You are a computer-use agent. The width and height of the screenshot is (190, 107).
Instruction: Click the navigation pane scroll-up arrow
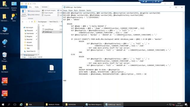[39, 25]
